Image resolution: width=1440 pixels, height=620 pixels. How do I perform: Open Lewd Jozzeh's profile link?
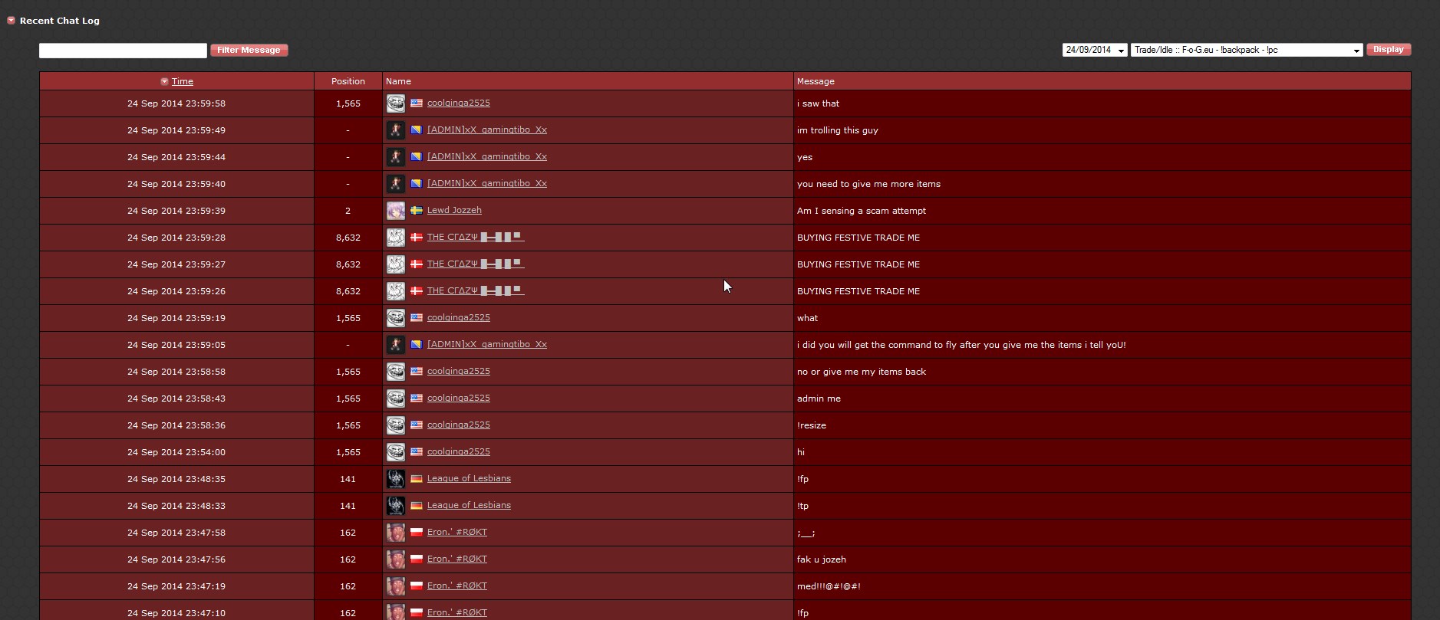click(454, 210)
